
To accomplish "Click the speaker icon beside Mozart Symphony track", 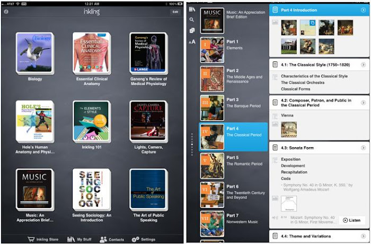I will coord(275,218).
